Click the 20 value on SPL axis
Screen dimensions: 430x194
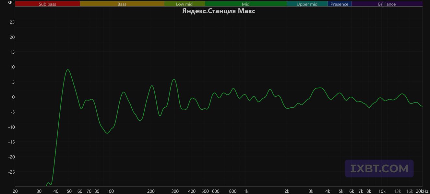click(12, 37)
